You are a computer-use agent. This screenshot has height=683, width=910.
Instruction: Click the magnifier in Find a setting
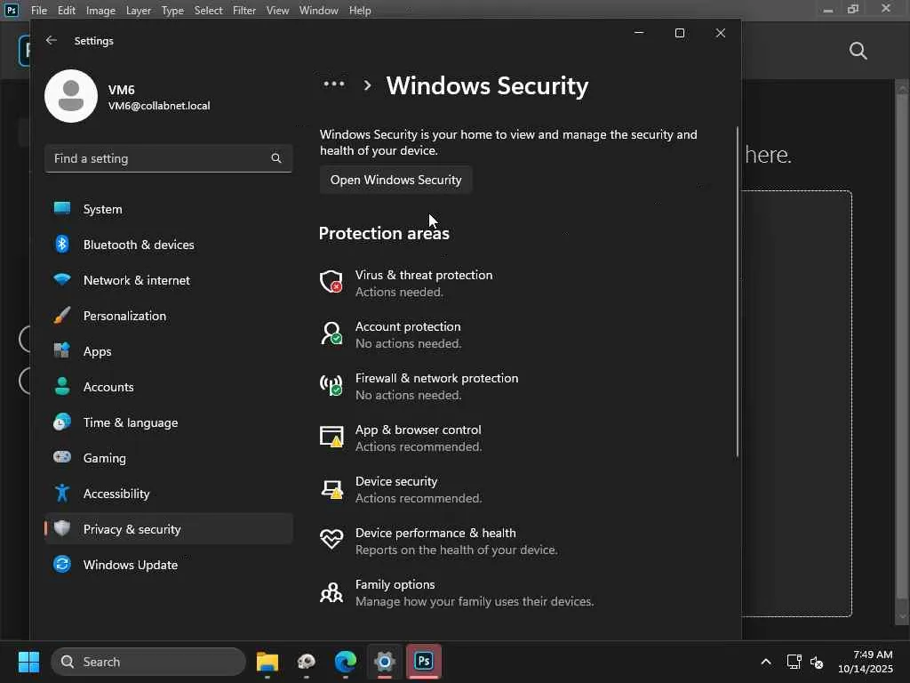pyautogui.click(x=276, y=158)
